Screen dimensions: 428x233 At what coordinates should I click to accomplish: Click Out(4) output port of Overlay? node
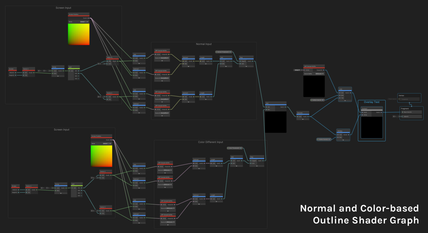click(x=381, y=112)
